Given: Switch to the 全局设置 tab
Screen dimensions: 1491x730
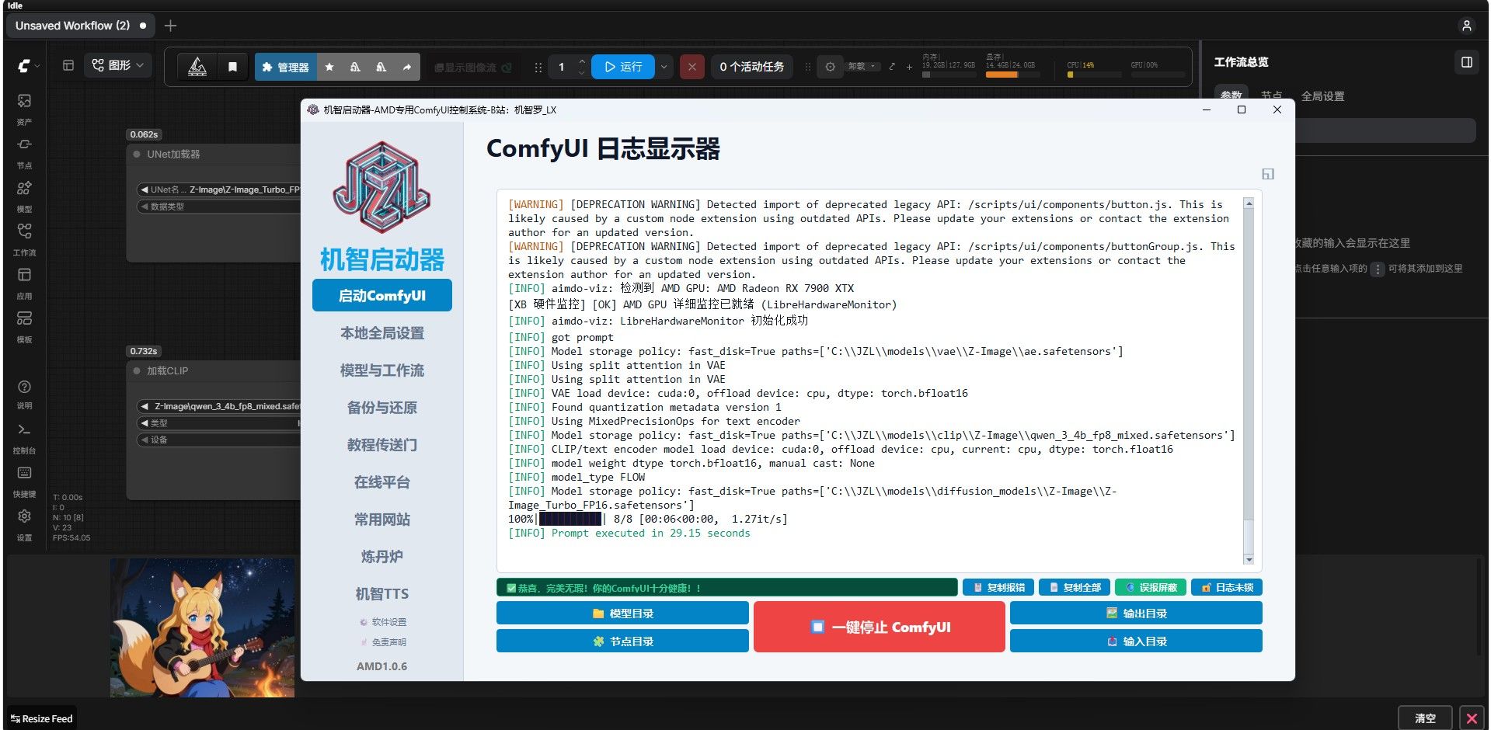Looking at the screenshot, I should 1322,96.
